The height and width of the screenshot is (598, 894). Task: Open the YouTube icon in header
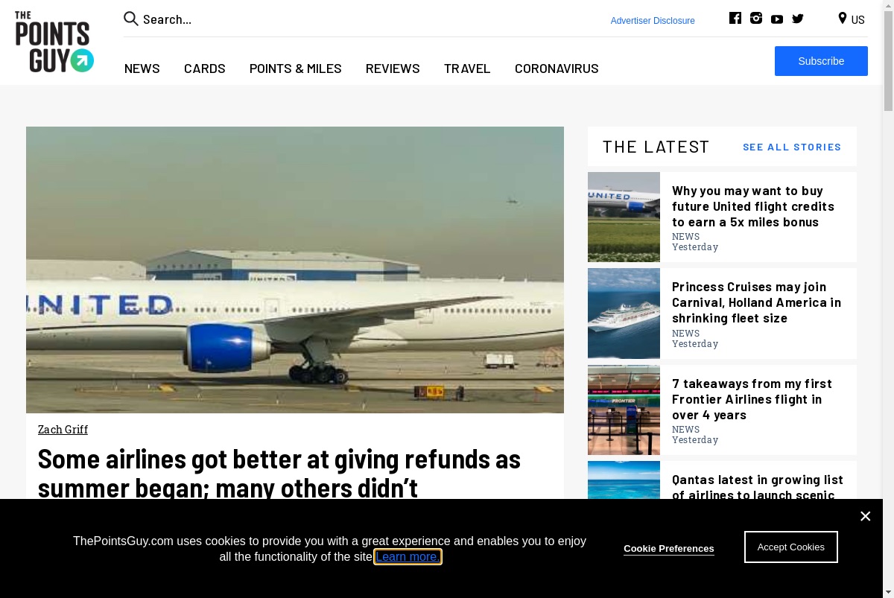pyautogui.click(x=777, y=19)
